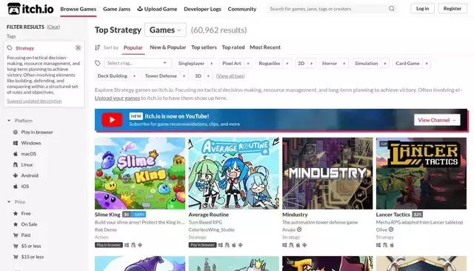Open Community in navigation
474x271 pixels.
tap(242, 9)
